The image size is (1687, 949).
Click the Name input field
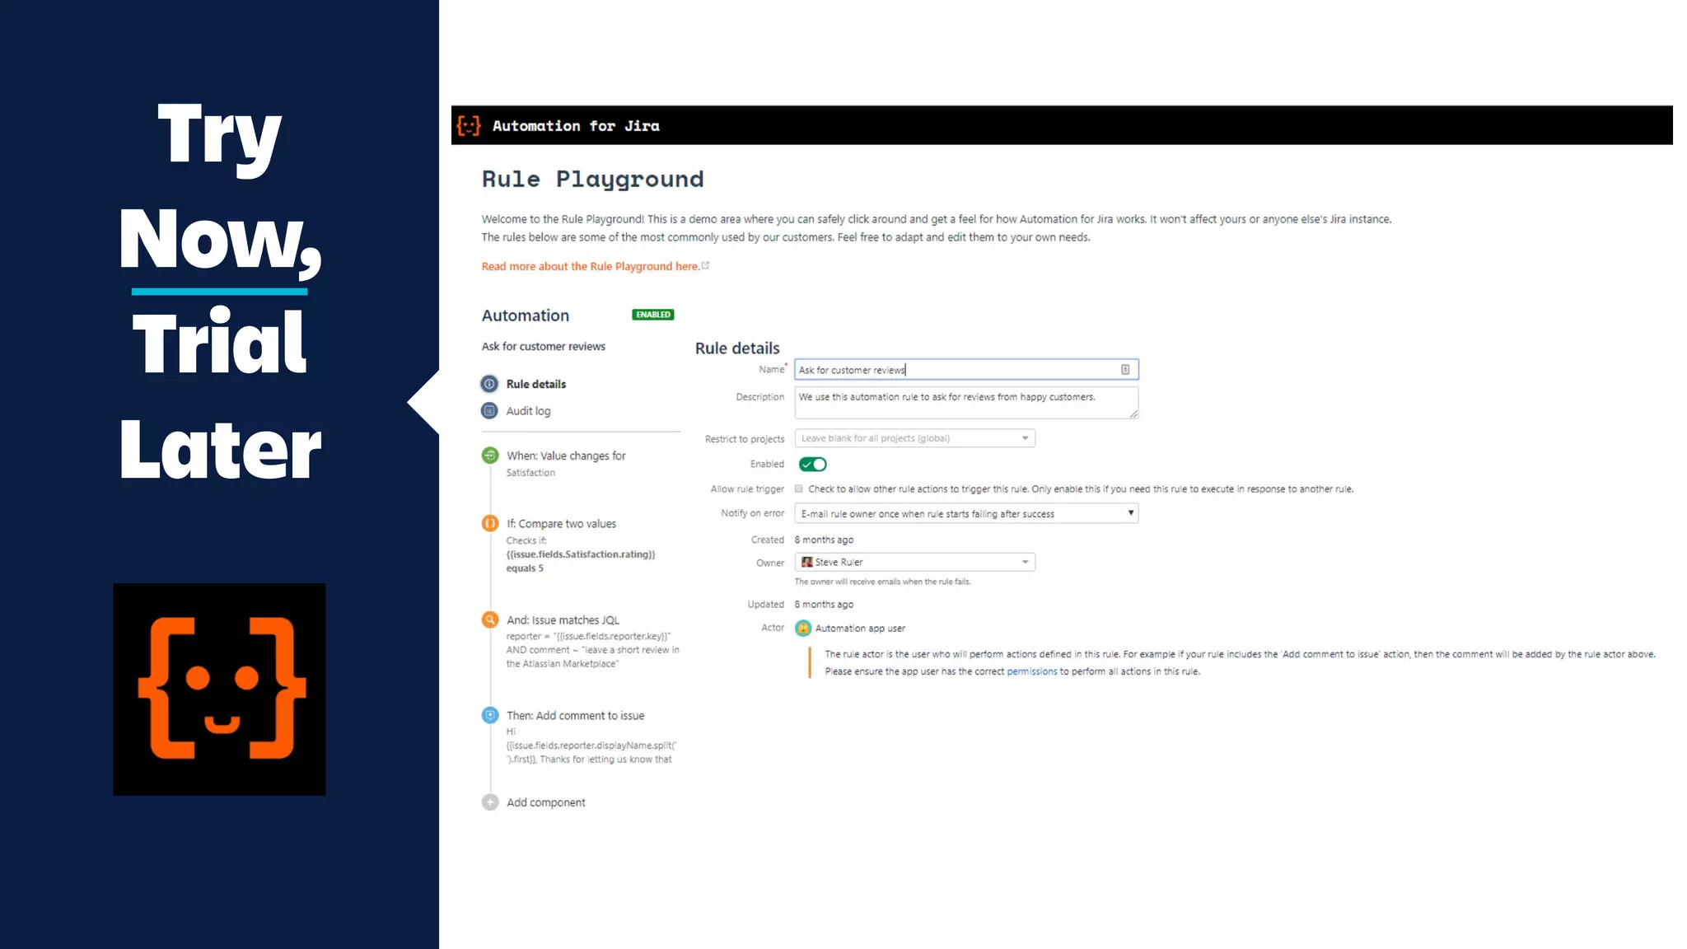coord(956,370)
